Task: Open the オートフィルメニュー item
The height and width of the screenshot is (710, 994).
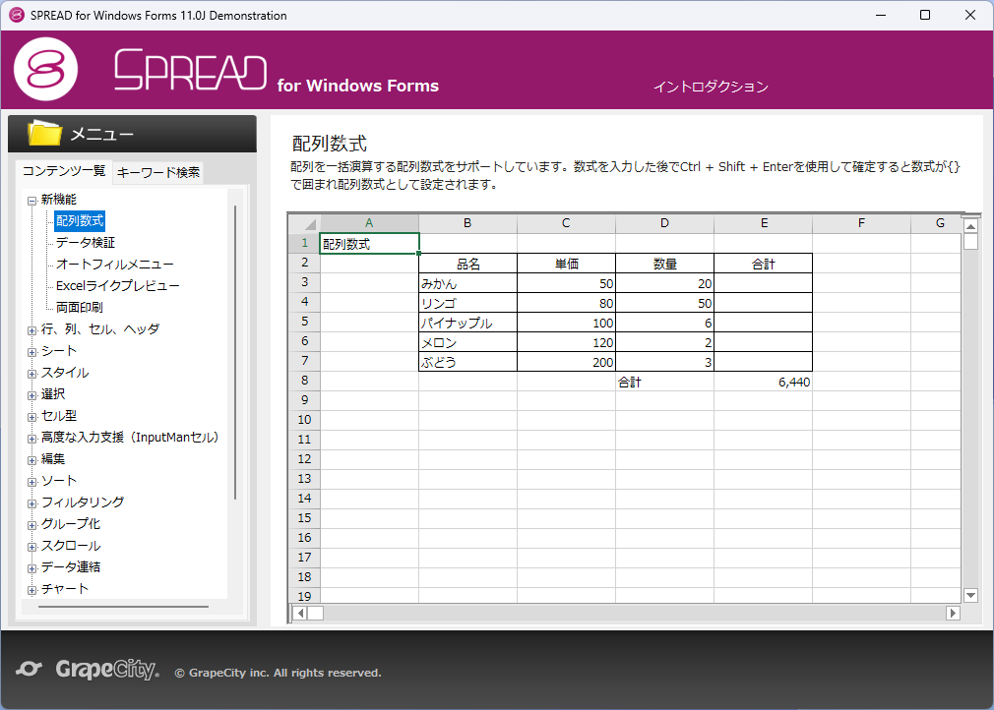Action: (x=115, y=265)
